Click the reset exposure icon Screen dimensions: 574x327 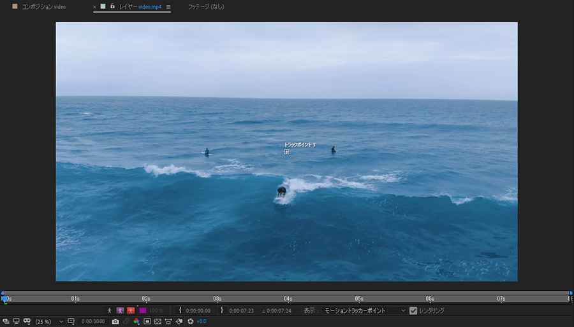pos(190,321)
